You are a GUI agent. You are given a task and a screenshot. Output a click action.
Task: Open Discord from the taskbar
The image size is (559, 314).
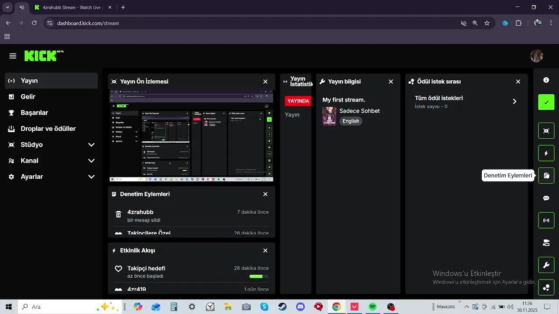[x=300, y=307]
